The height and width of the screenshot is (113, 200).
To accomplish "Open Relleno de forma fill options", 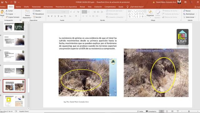I will click(171, 11).
